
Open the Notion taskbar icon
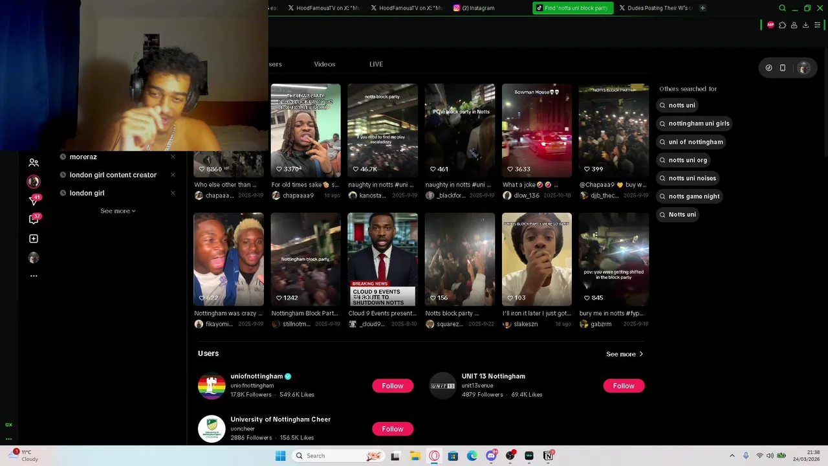549,456
